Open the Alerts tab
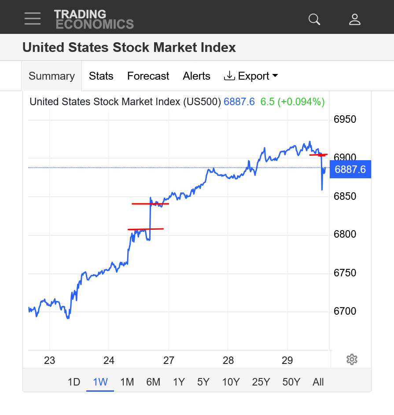Viewport: 394px width, 415px height. pyautogui.click(x=196, y=76)
